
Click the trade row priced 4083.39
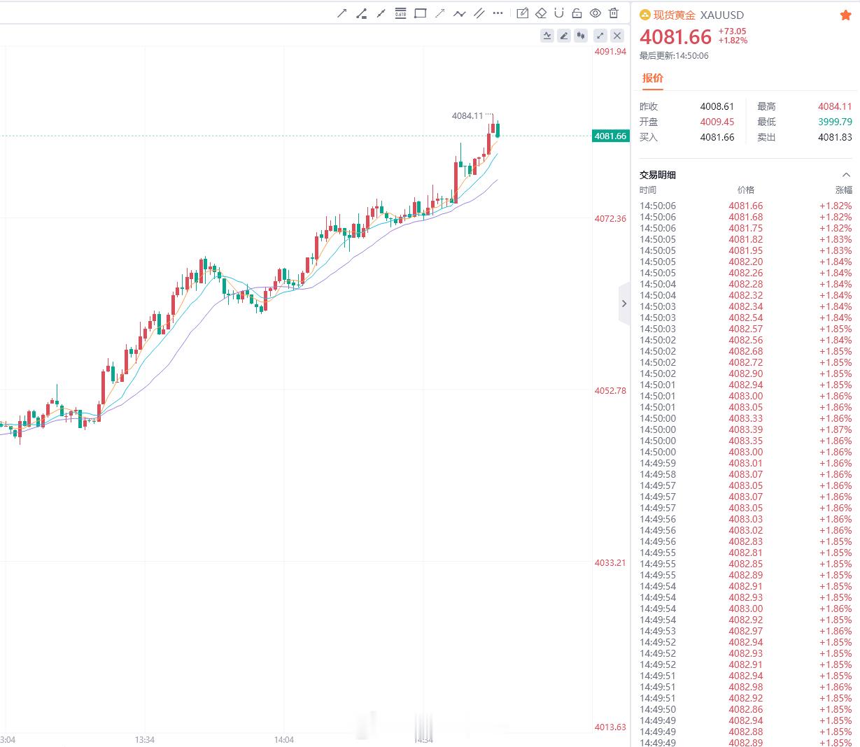(745, 429)
